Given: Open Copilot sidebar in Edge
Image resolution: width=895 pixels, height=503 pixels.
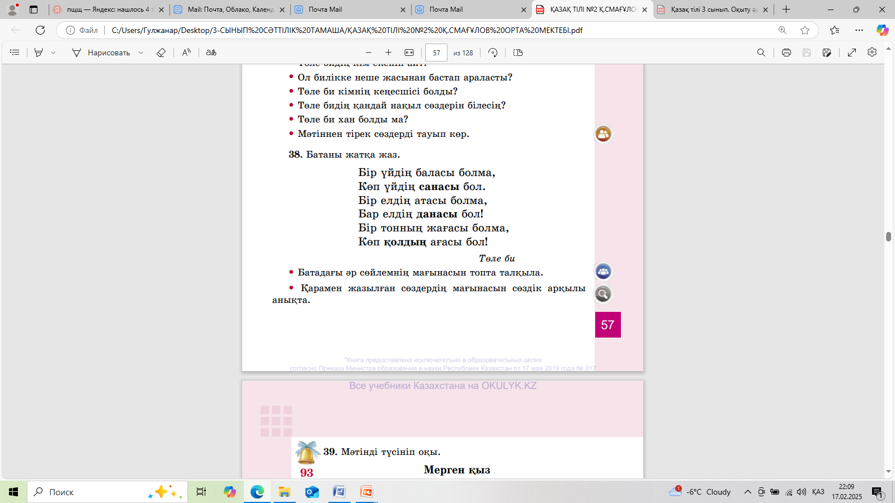Looking at the screenshot, I should [883, 30].
